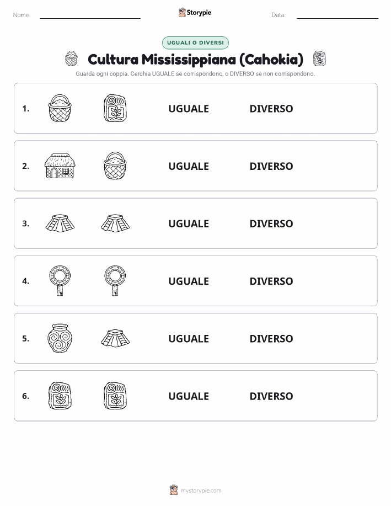Circle UGUALE for question 6
This screenshot has width=391, height=506.
(x=189, y=396)
